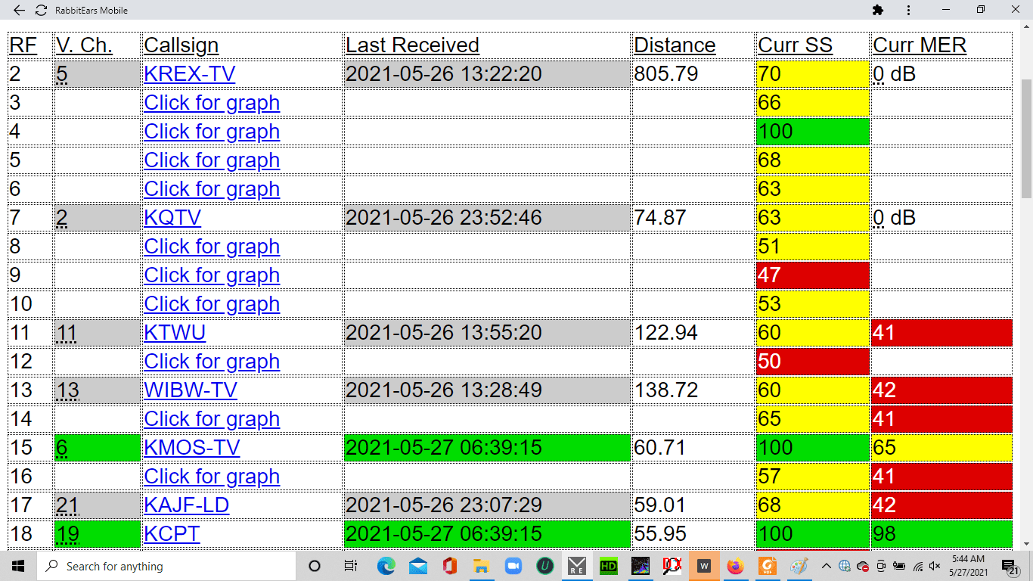Click for graph on RF 5
The height and width of the screenshot is (581, 1033).
[x=212, y=160]
